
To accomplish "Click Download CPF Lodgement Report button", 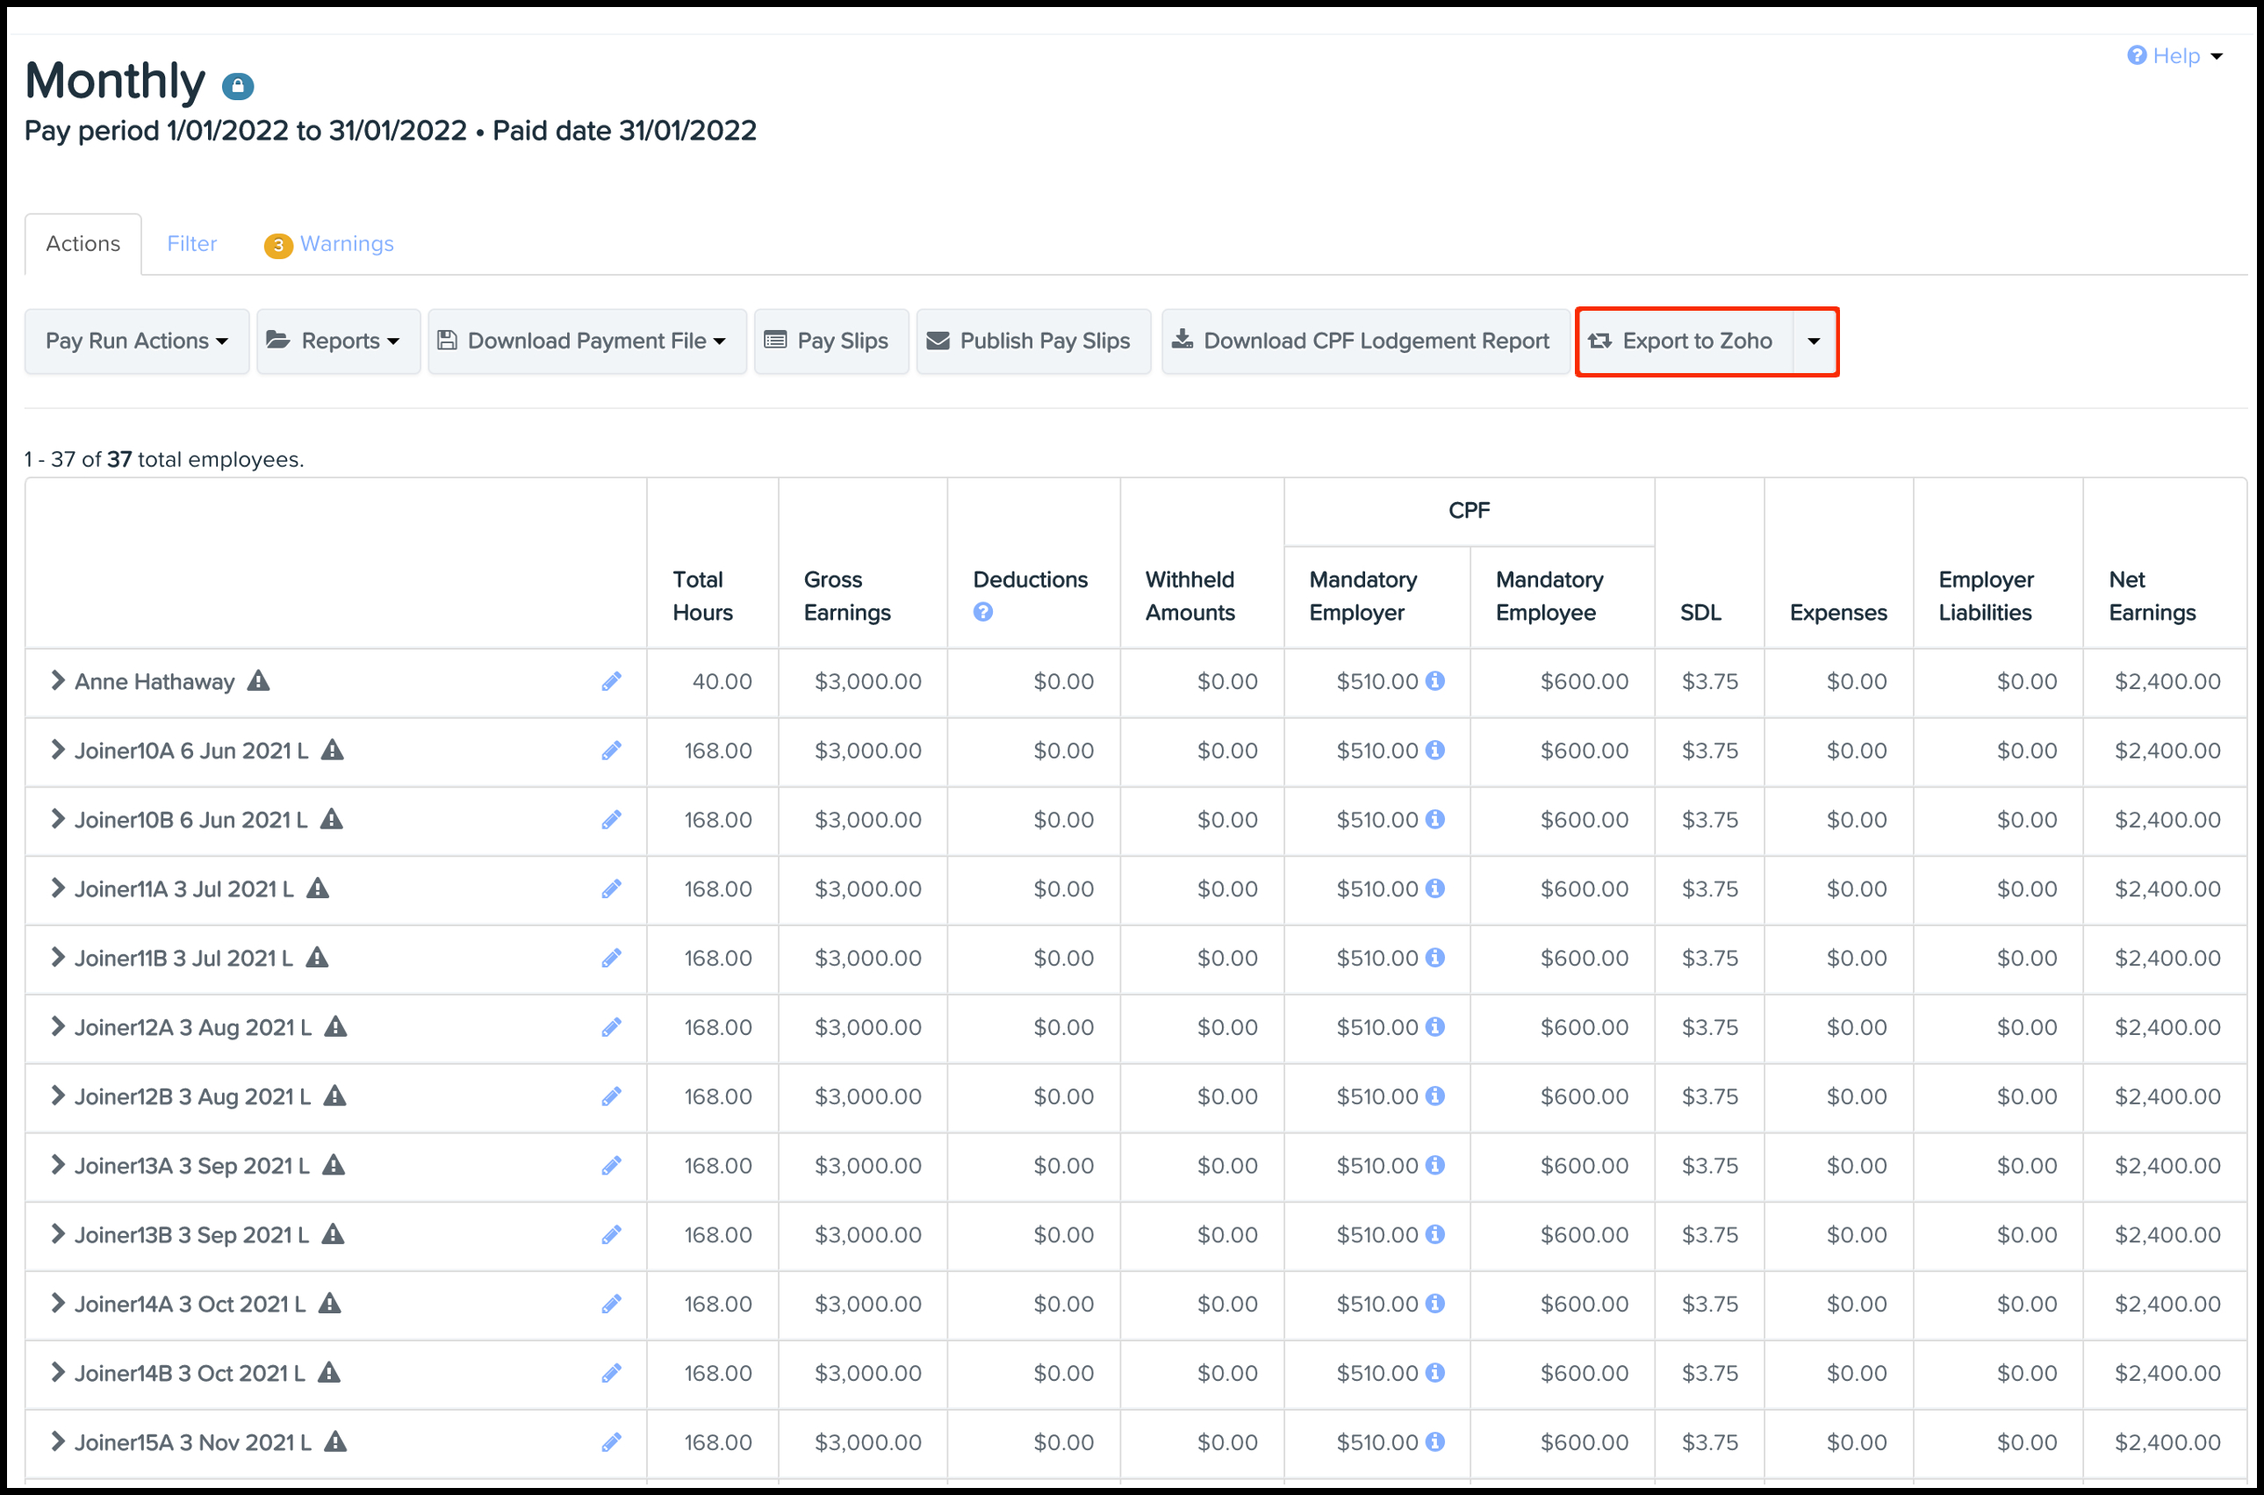I will 1365,341.
